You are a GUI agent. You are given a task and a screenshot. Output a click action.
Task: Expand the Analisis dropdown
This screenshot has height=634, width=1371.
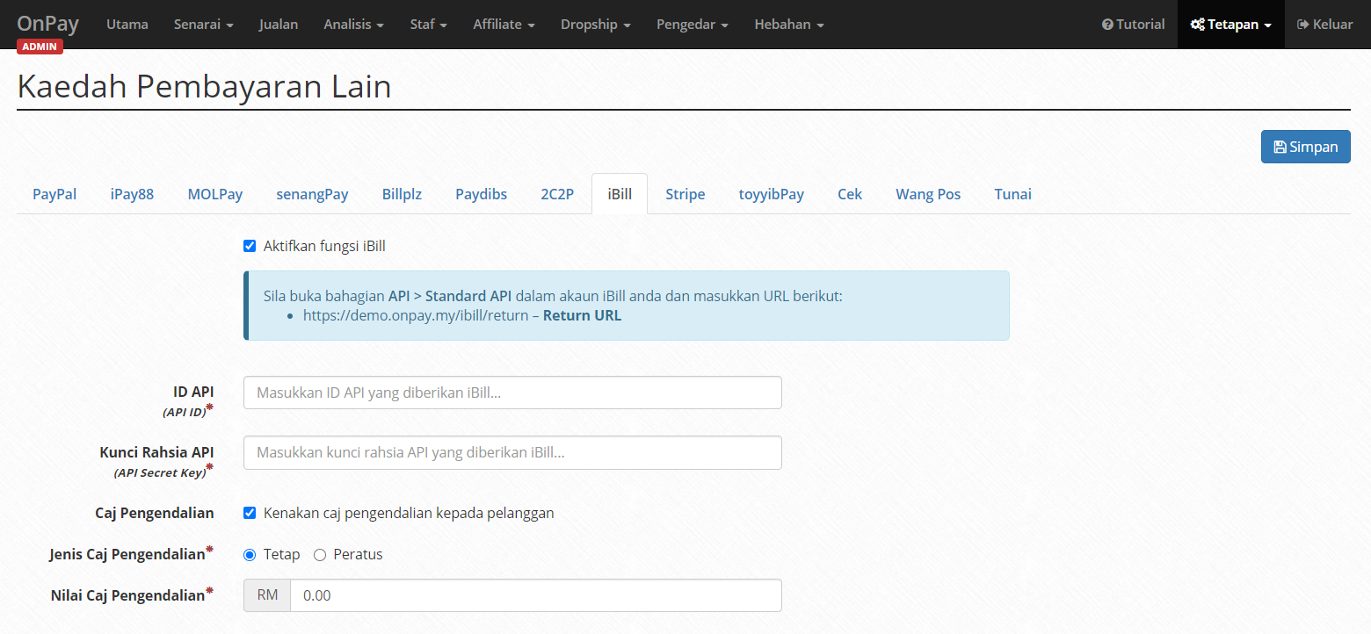point(353,24)
